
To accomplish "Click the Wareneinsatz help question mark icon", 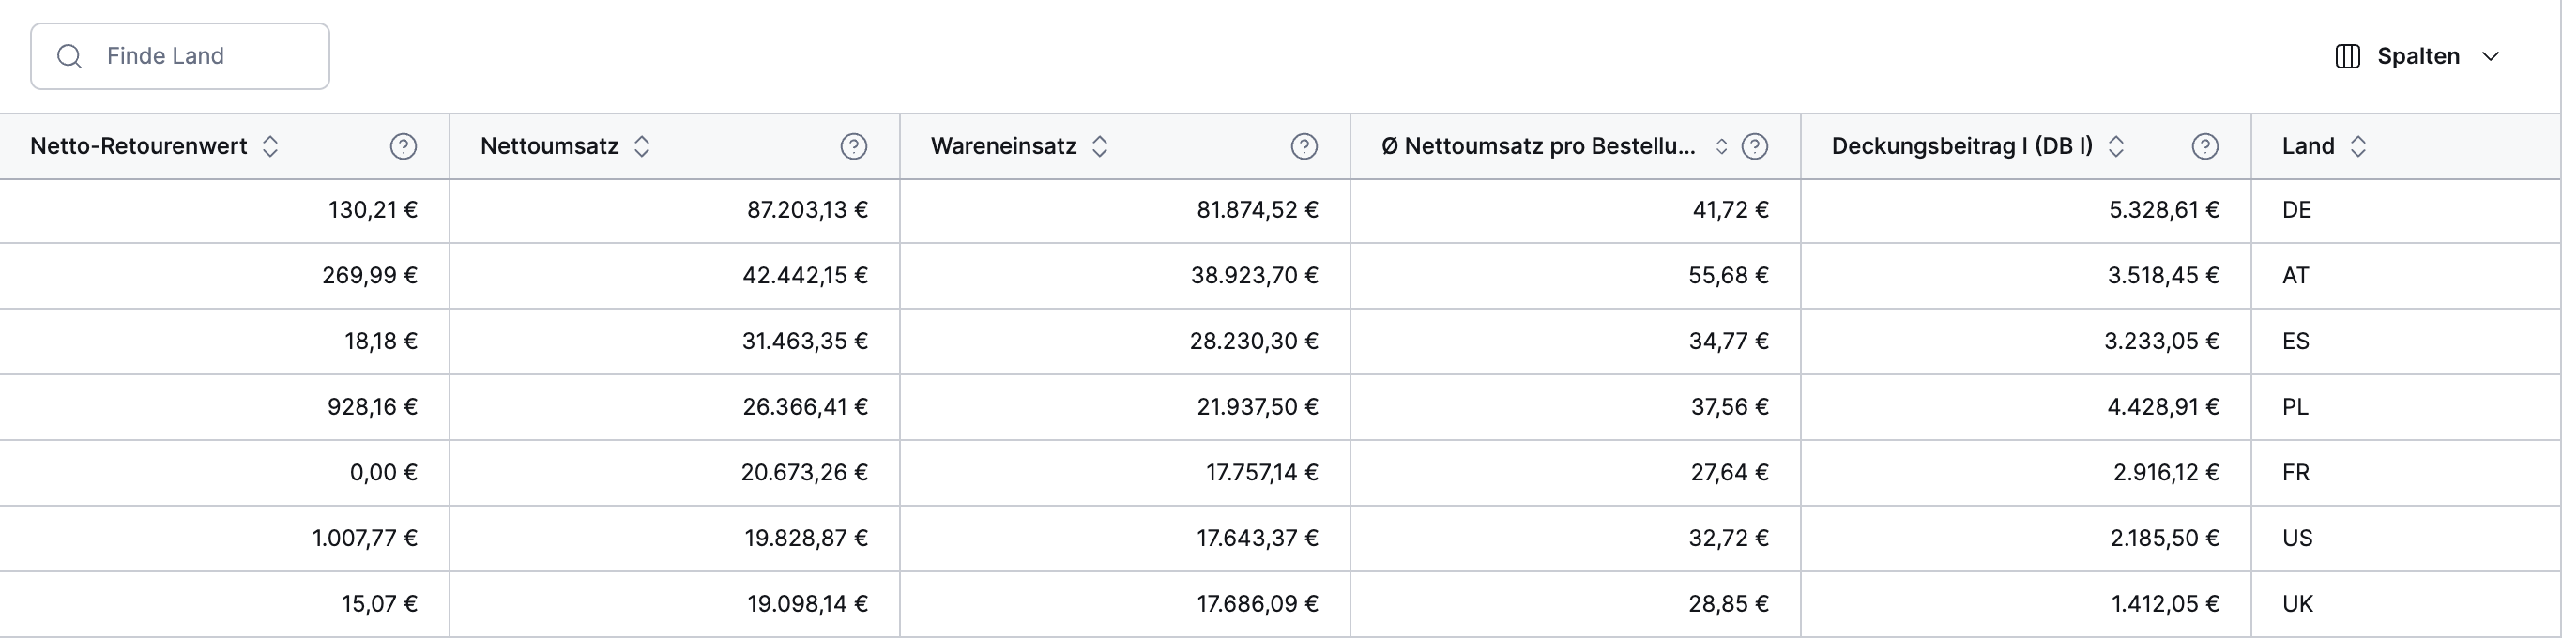I will [x=1304, y=146].
